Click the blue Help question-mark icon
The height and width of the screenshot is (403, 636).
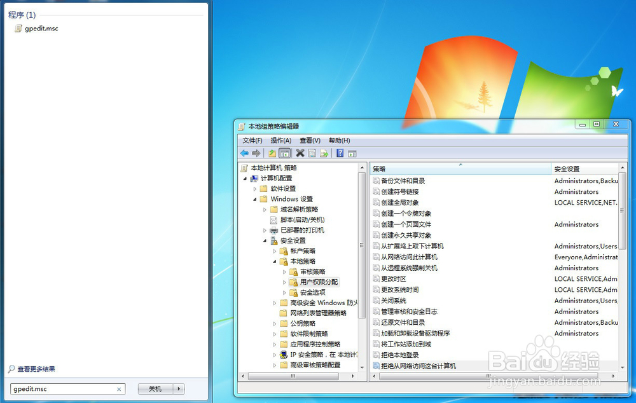coord(340,153)
